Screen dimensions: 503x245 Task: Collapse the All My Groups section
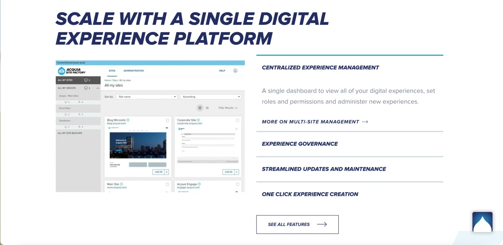(x=98, y=88)
